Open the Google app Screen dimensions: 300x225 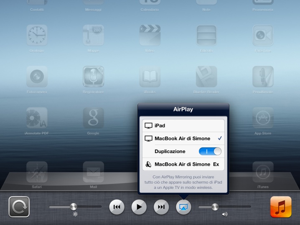pos(93,118)
